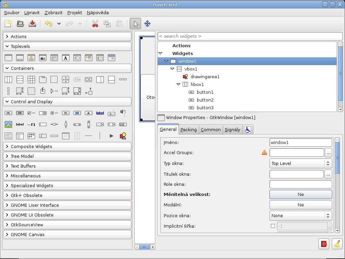This screenshot has width=345, height=259.
Task: Click the broom clear button
Action: [337, 244]
